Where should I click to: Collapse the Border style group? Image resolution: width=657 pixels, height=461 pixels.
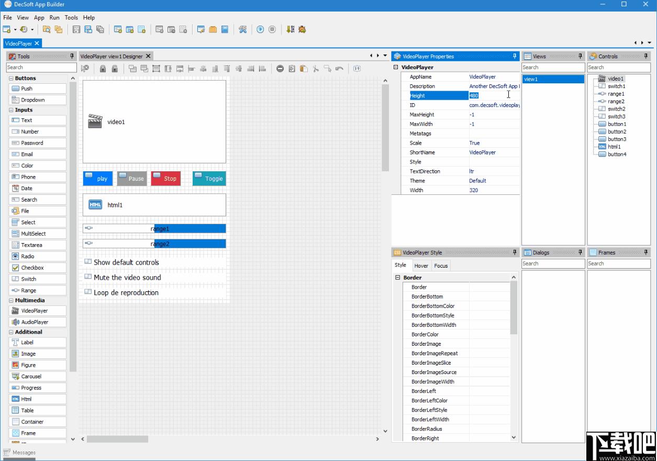point(397,278)
